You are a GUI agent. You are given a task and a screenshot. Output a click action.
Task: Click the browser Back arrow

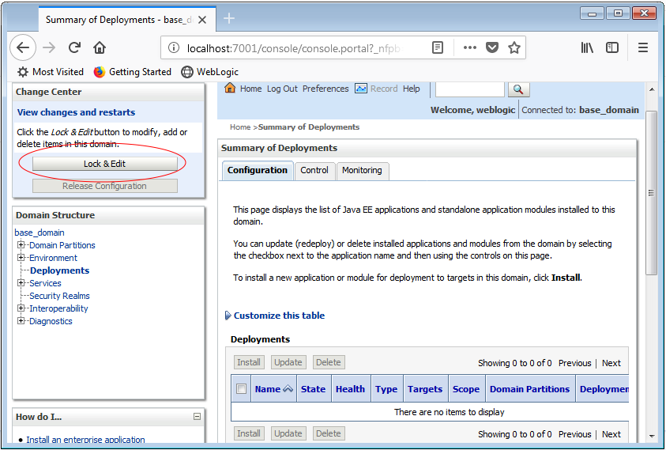(x=23, y=47)
